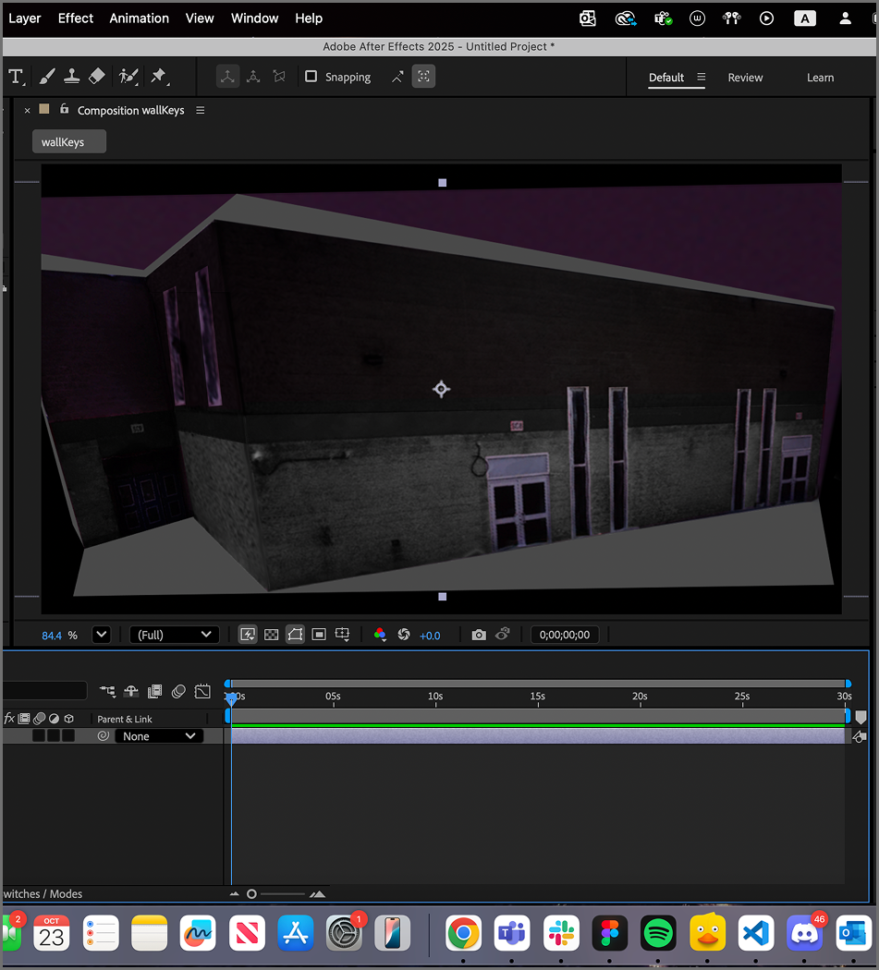Open the Graph Editor in the timeline
This screenshot has height=970, width=879.
tap(202, 691)
